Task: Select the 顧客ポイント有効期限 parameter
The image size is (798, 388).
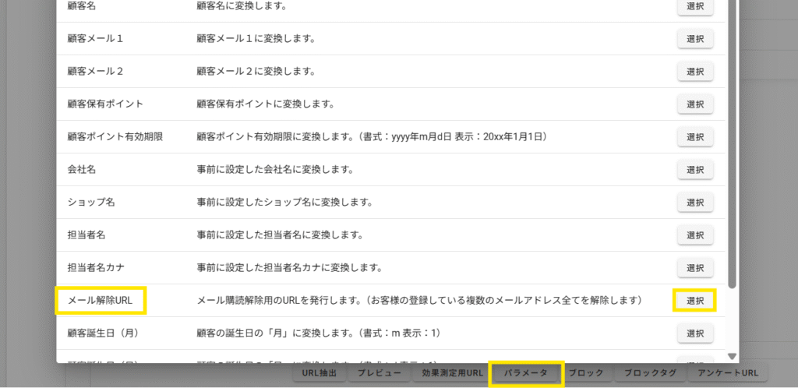Action: tap(694, 137)
